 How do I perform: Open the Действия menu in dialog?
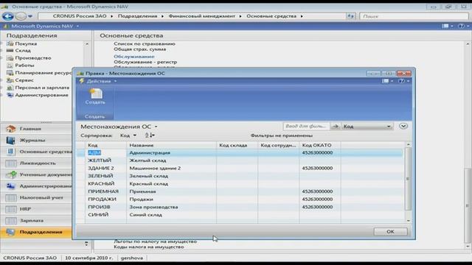tap(98, 81)
